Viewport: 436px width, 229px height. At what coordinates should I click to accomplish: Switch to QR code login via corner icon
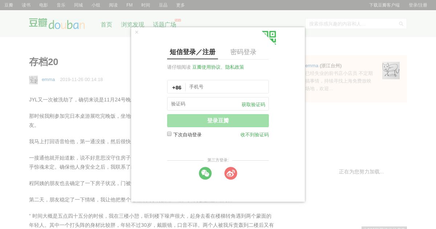point(269,37)
